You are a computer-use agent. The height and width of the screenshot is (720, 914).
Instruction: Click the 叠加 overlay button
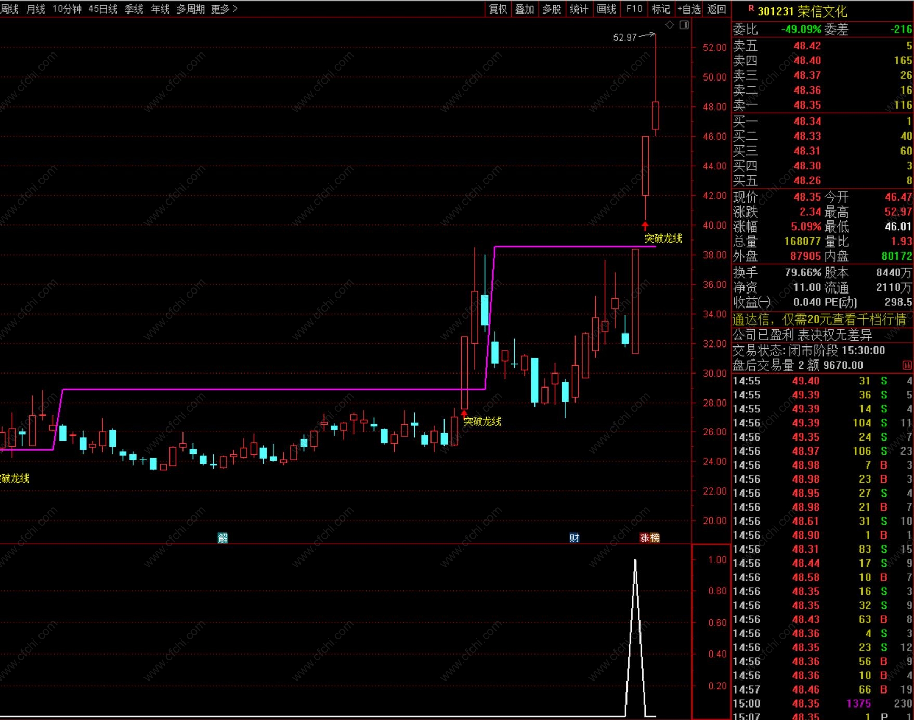pos(525,9)
